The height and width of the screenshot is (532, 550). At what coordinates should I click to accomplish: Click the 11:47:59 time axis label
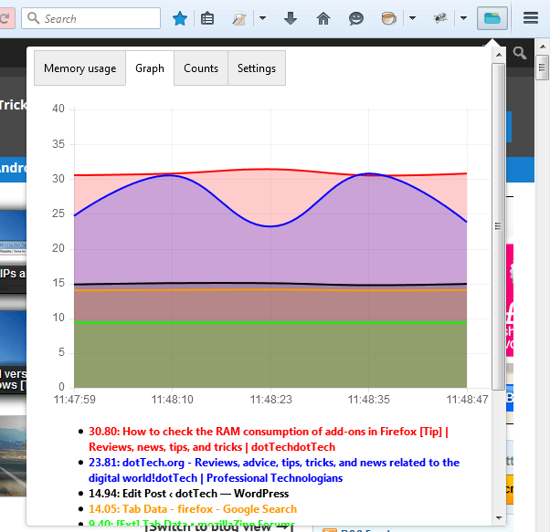(74, 400)
